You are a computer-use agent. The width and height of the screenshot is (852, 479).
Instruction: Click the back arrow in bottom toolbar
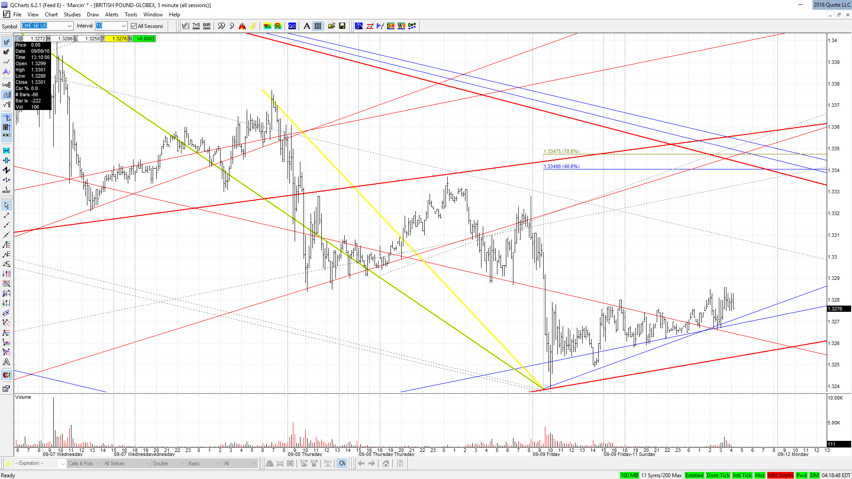[361, 463]
